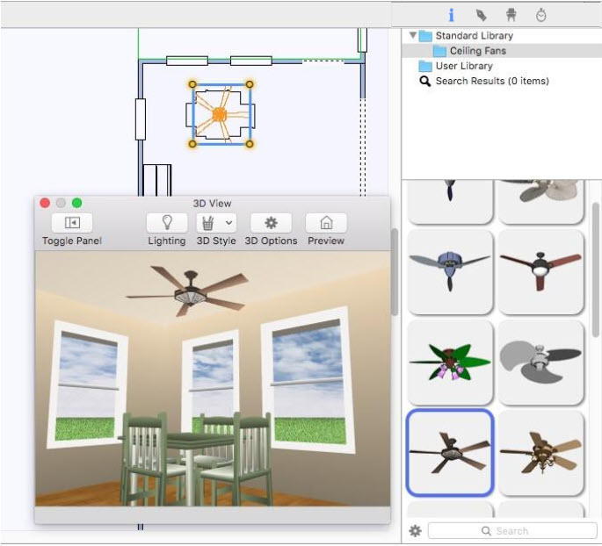Collapse the Standard Library tree
The width and height of the screenshot is (602, 546).
[x=413, y=35]
